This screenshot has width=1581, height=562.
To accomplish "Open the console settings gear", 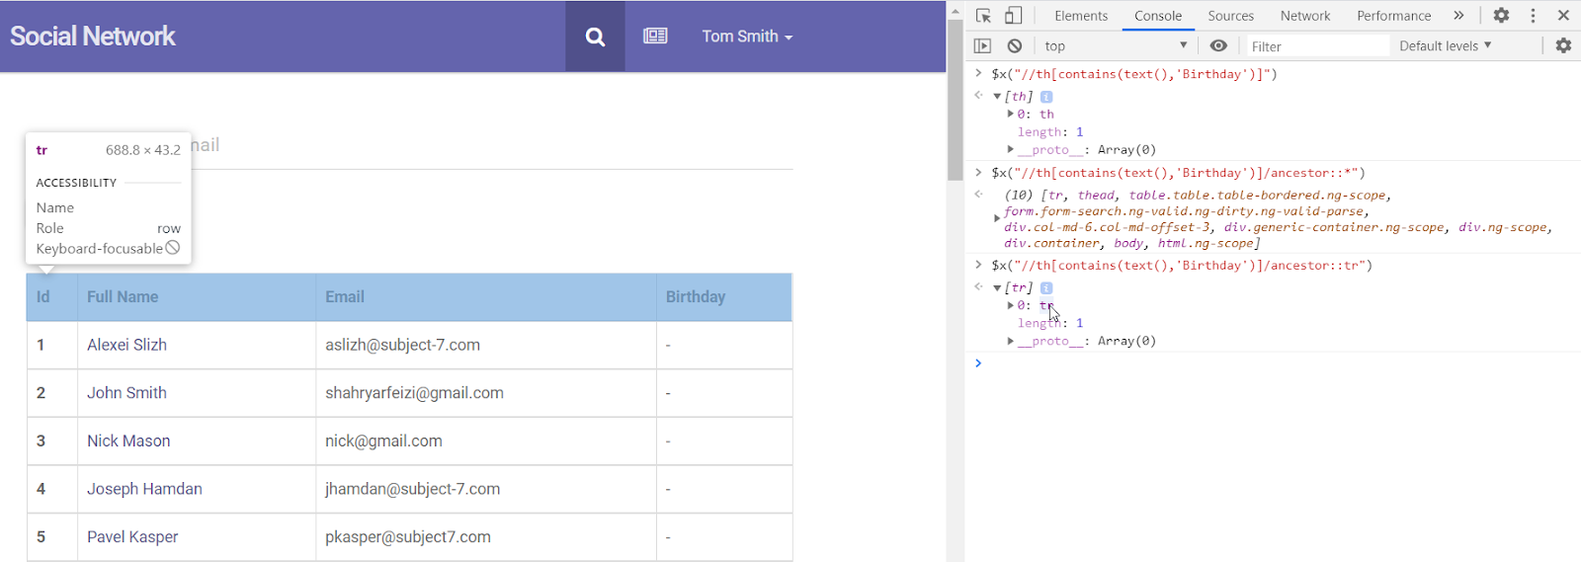I will click(x=1563, y=45).
